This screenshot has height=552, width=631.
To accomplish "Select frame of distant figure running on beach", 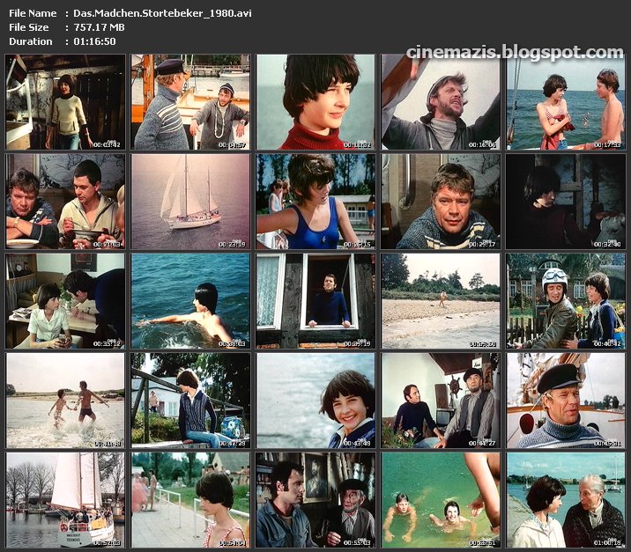I will pyautogui.click(x=441, y=301).
